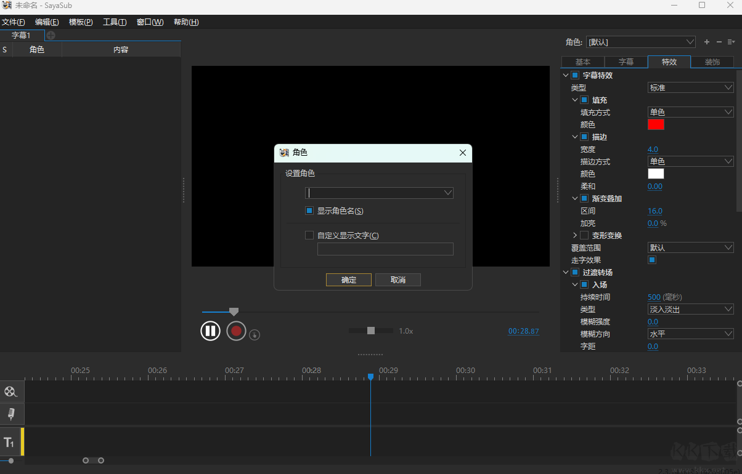742x474 pixels.
Task: Click the 00:28.87 time link
Action: [x=523, y=331]
